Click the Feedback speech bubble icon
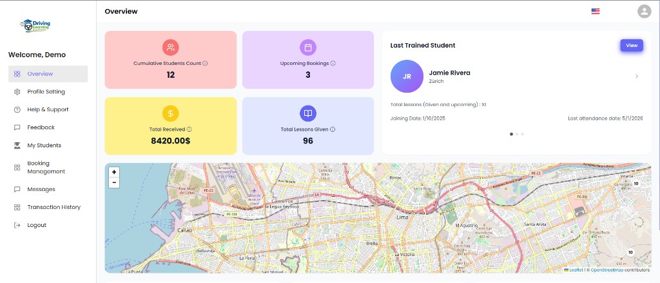Viewport: 660px width, 283px height. [x=17, y=127]
